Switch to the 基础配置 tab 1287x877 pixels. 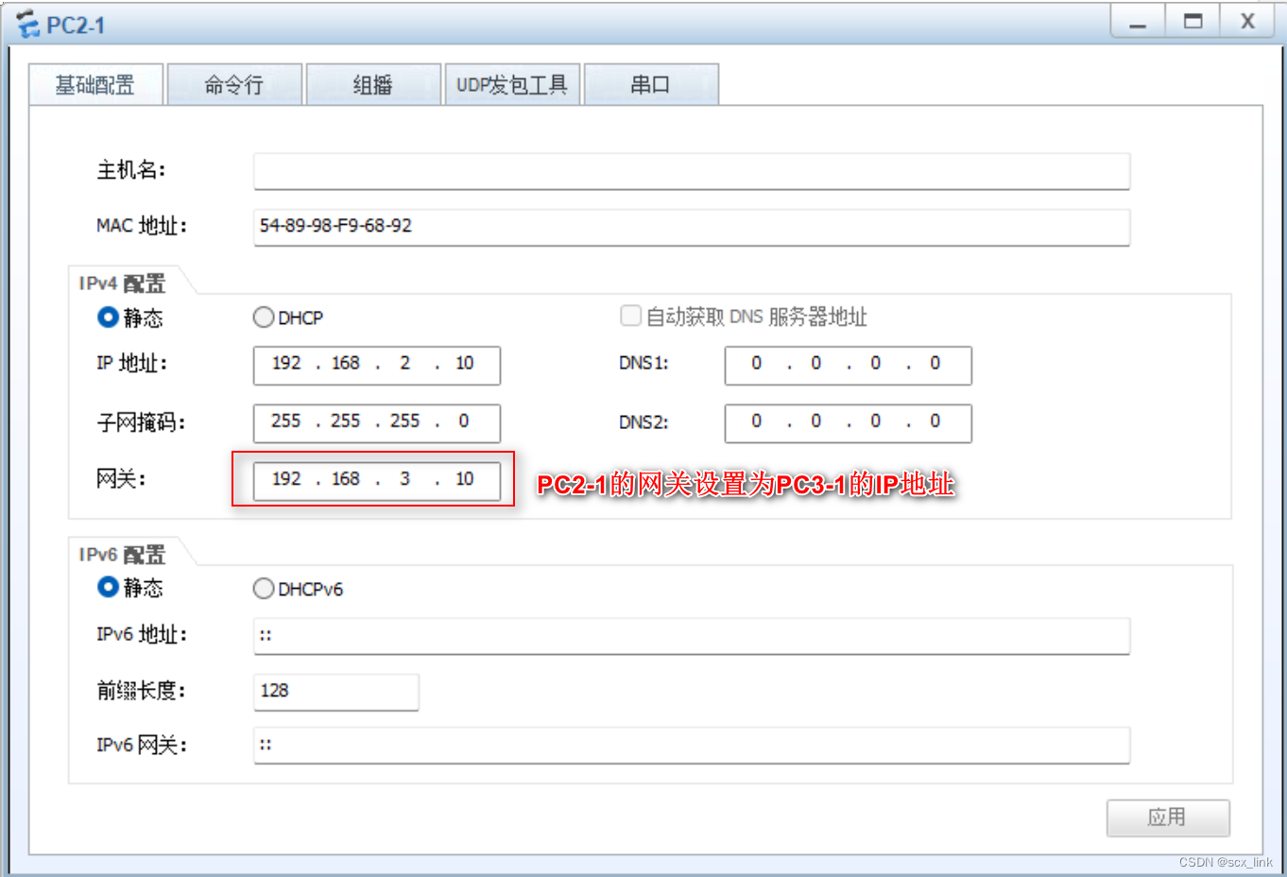tap(95, 85)
